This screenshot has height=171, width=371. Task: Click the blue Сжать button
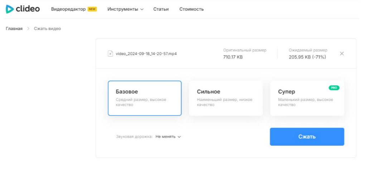coord(307,137)
